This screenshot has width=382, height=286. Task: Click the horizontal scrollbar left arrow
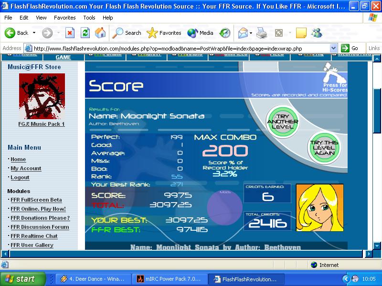tap(5, 254)
